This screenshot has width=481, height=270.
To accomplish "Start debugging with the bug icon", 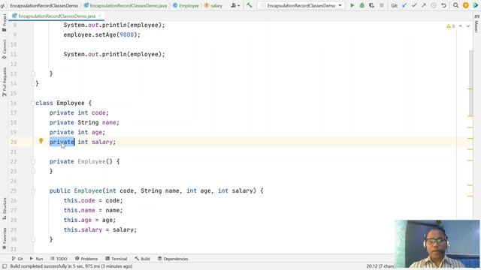I will [x=362, y=5].
